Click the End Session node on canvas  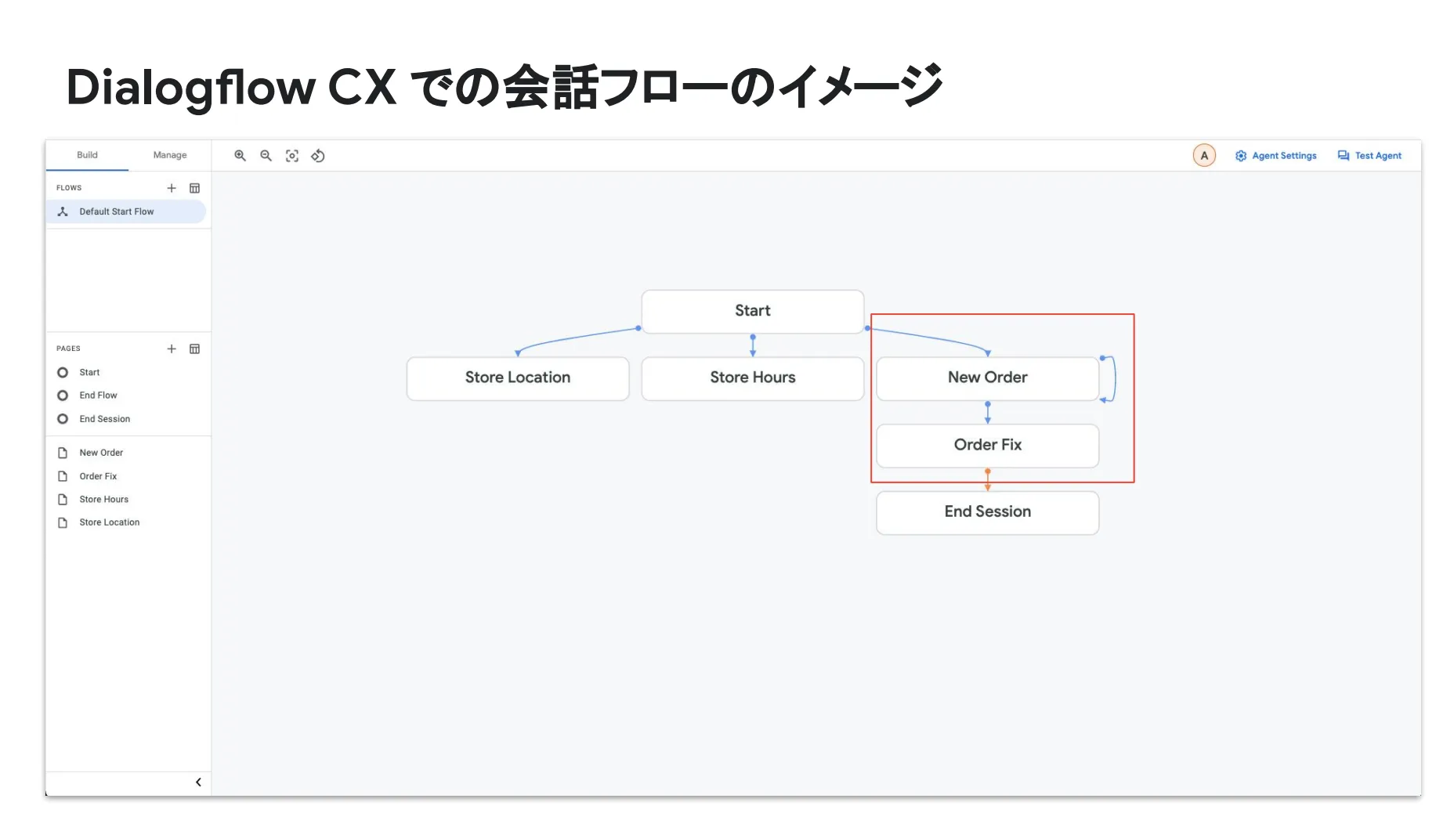[x=988, y=512]
